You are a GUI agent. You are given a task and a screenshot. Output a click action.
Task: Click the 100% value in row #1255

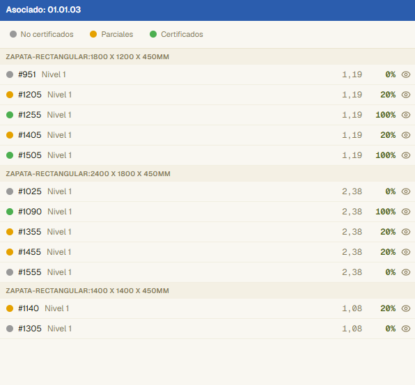(x=386, y=115)
